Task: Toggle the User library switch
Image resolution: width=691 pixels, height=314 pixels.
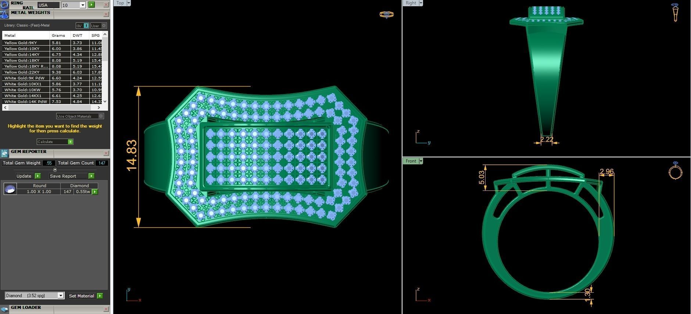Action: click(99, 25)
